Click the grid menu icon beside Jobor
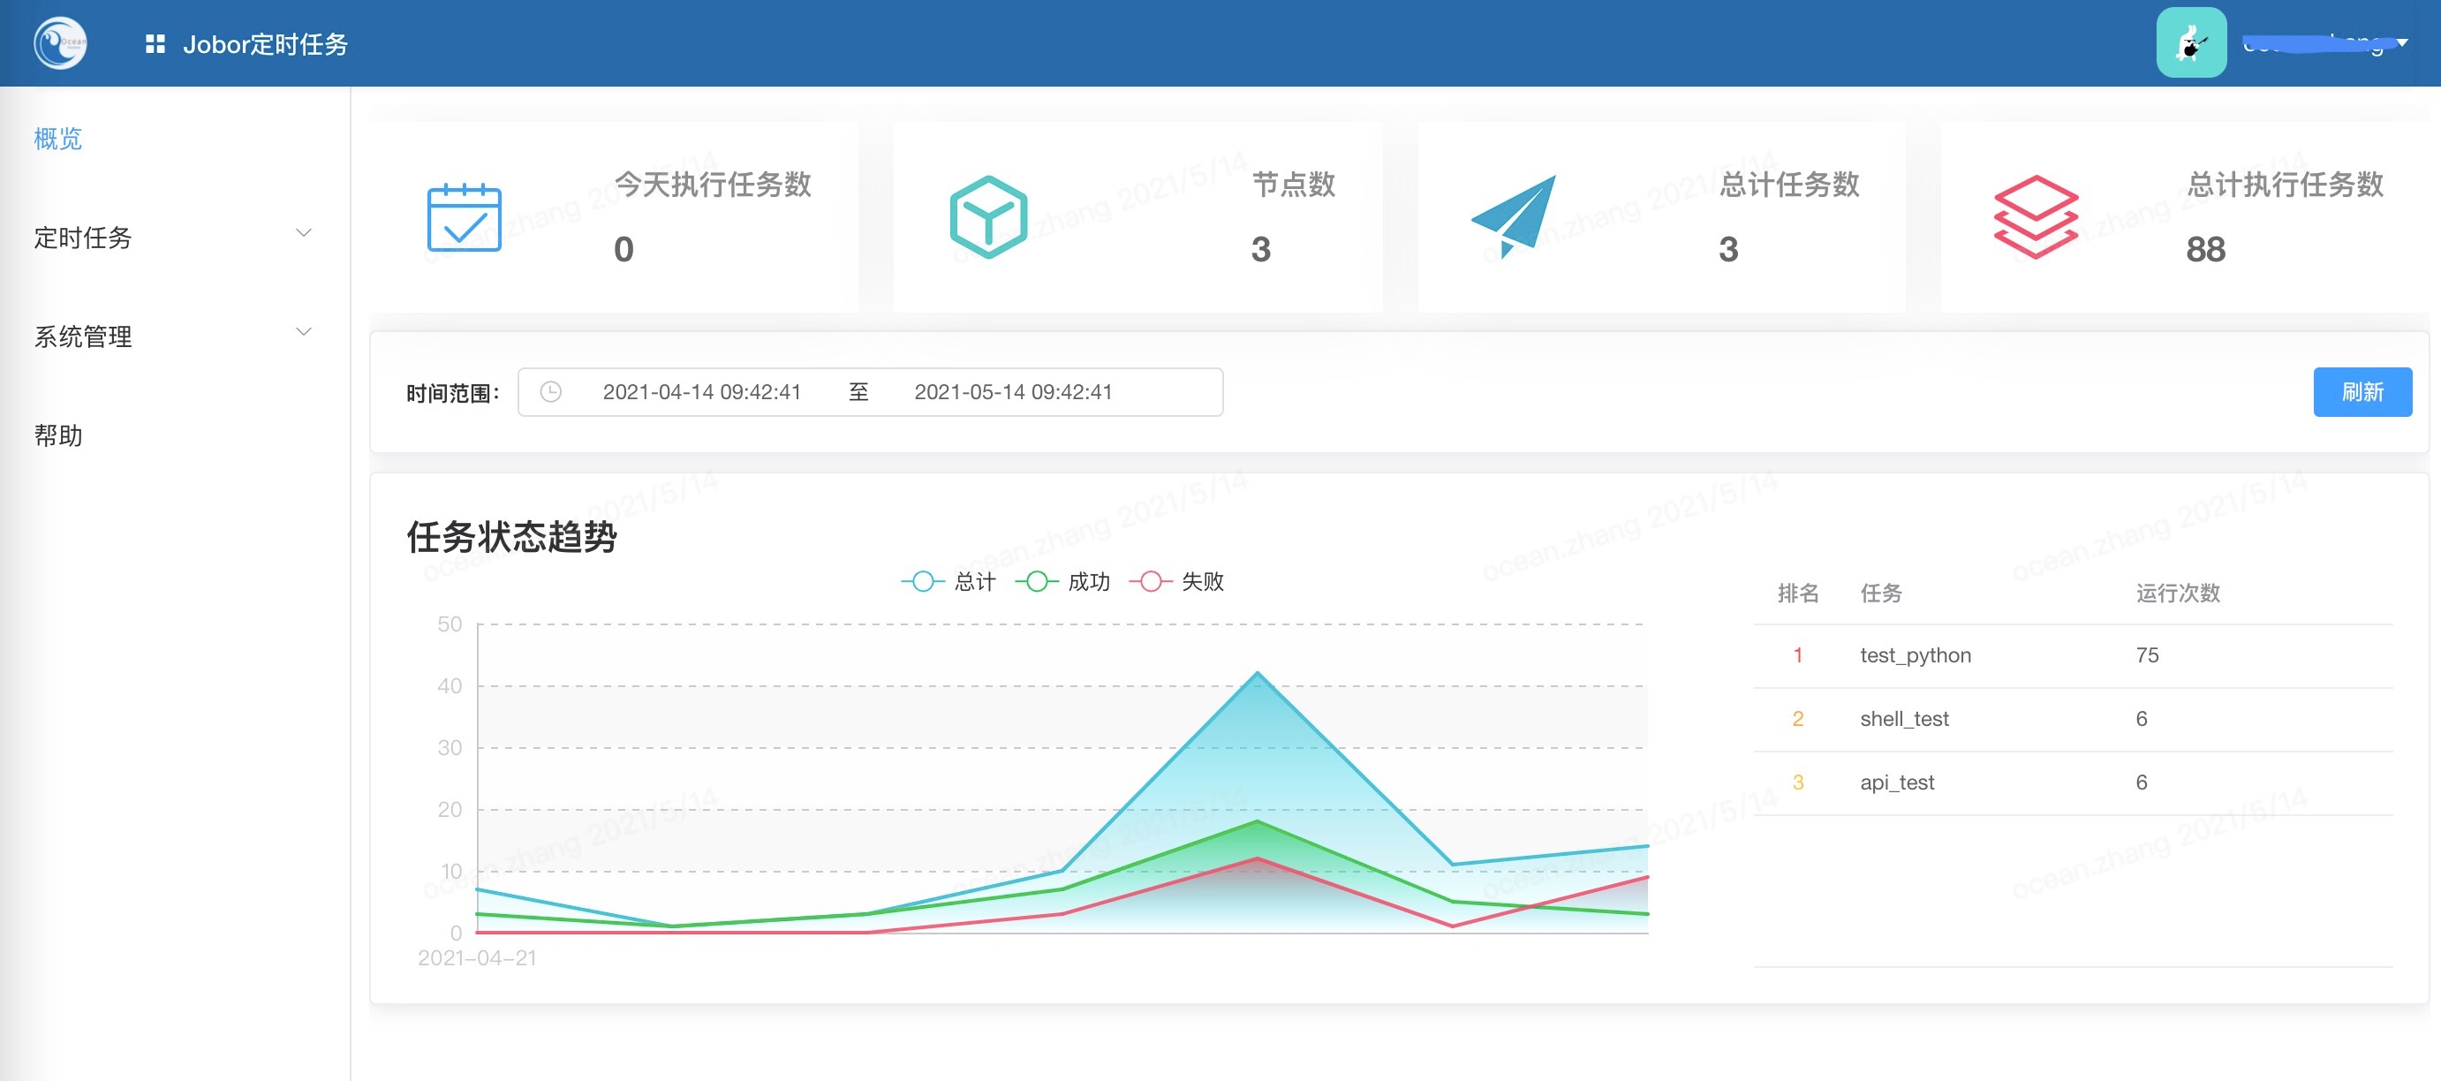The height and width of the screenshot is (1081, 2441). 155,43
